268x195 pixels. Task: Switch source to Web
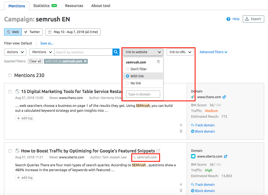point(13,32)
